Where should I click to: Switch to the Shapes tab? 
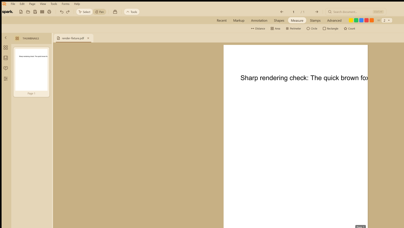pos(279,20)
